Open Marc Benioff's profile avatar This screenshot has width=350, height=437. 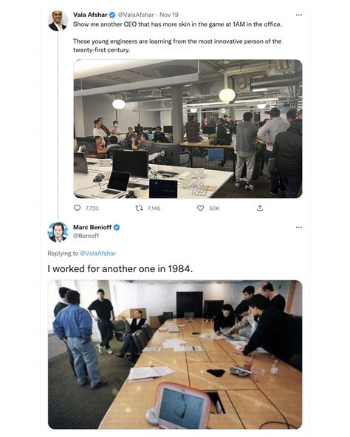point(58,232)
